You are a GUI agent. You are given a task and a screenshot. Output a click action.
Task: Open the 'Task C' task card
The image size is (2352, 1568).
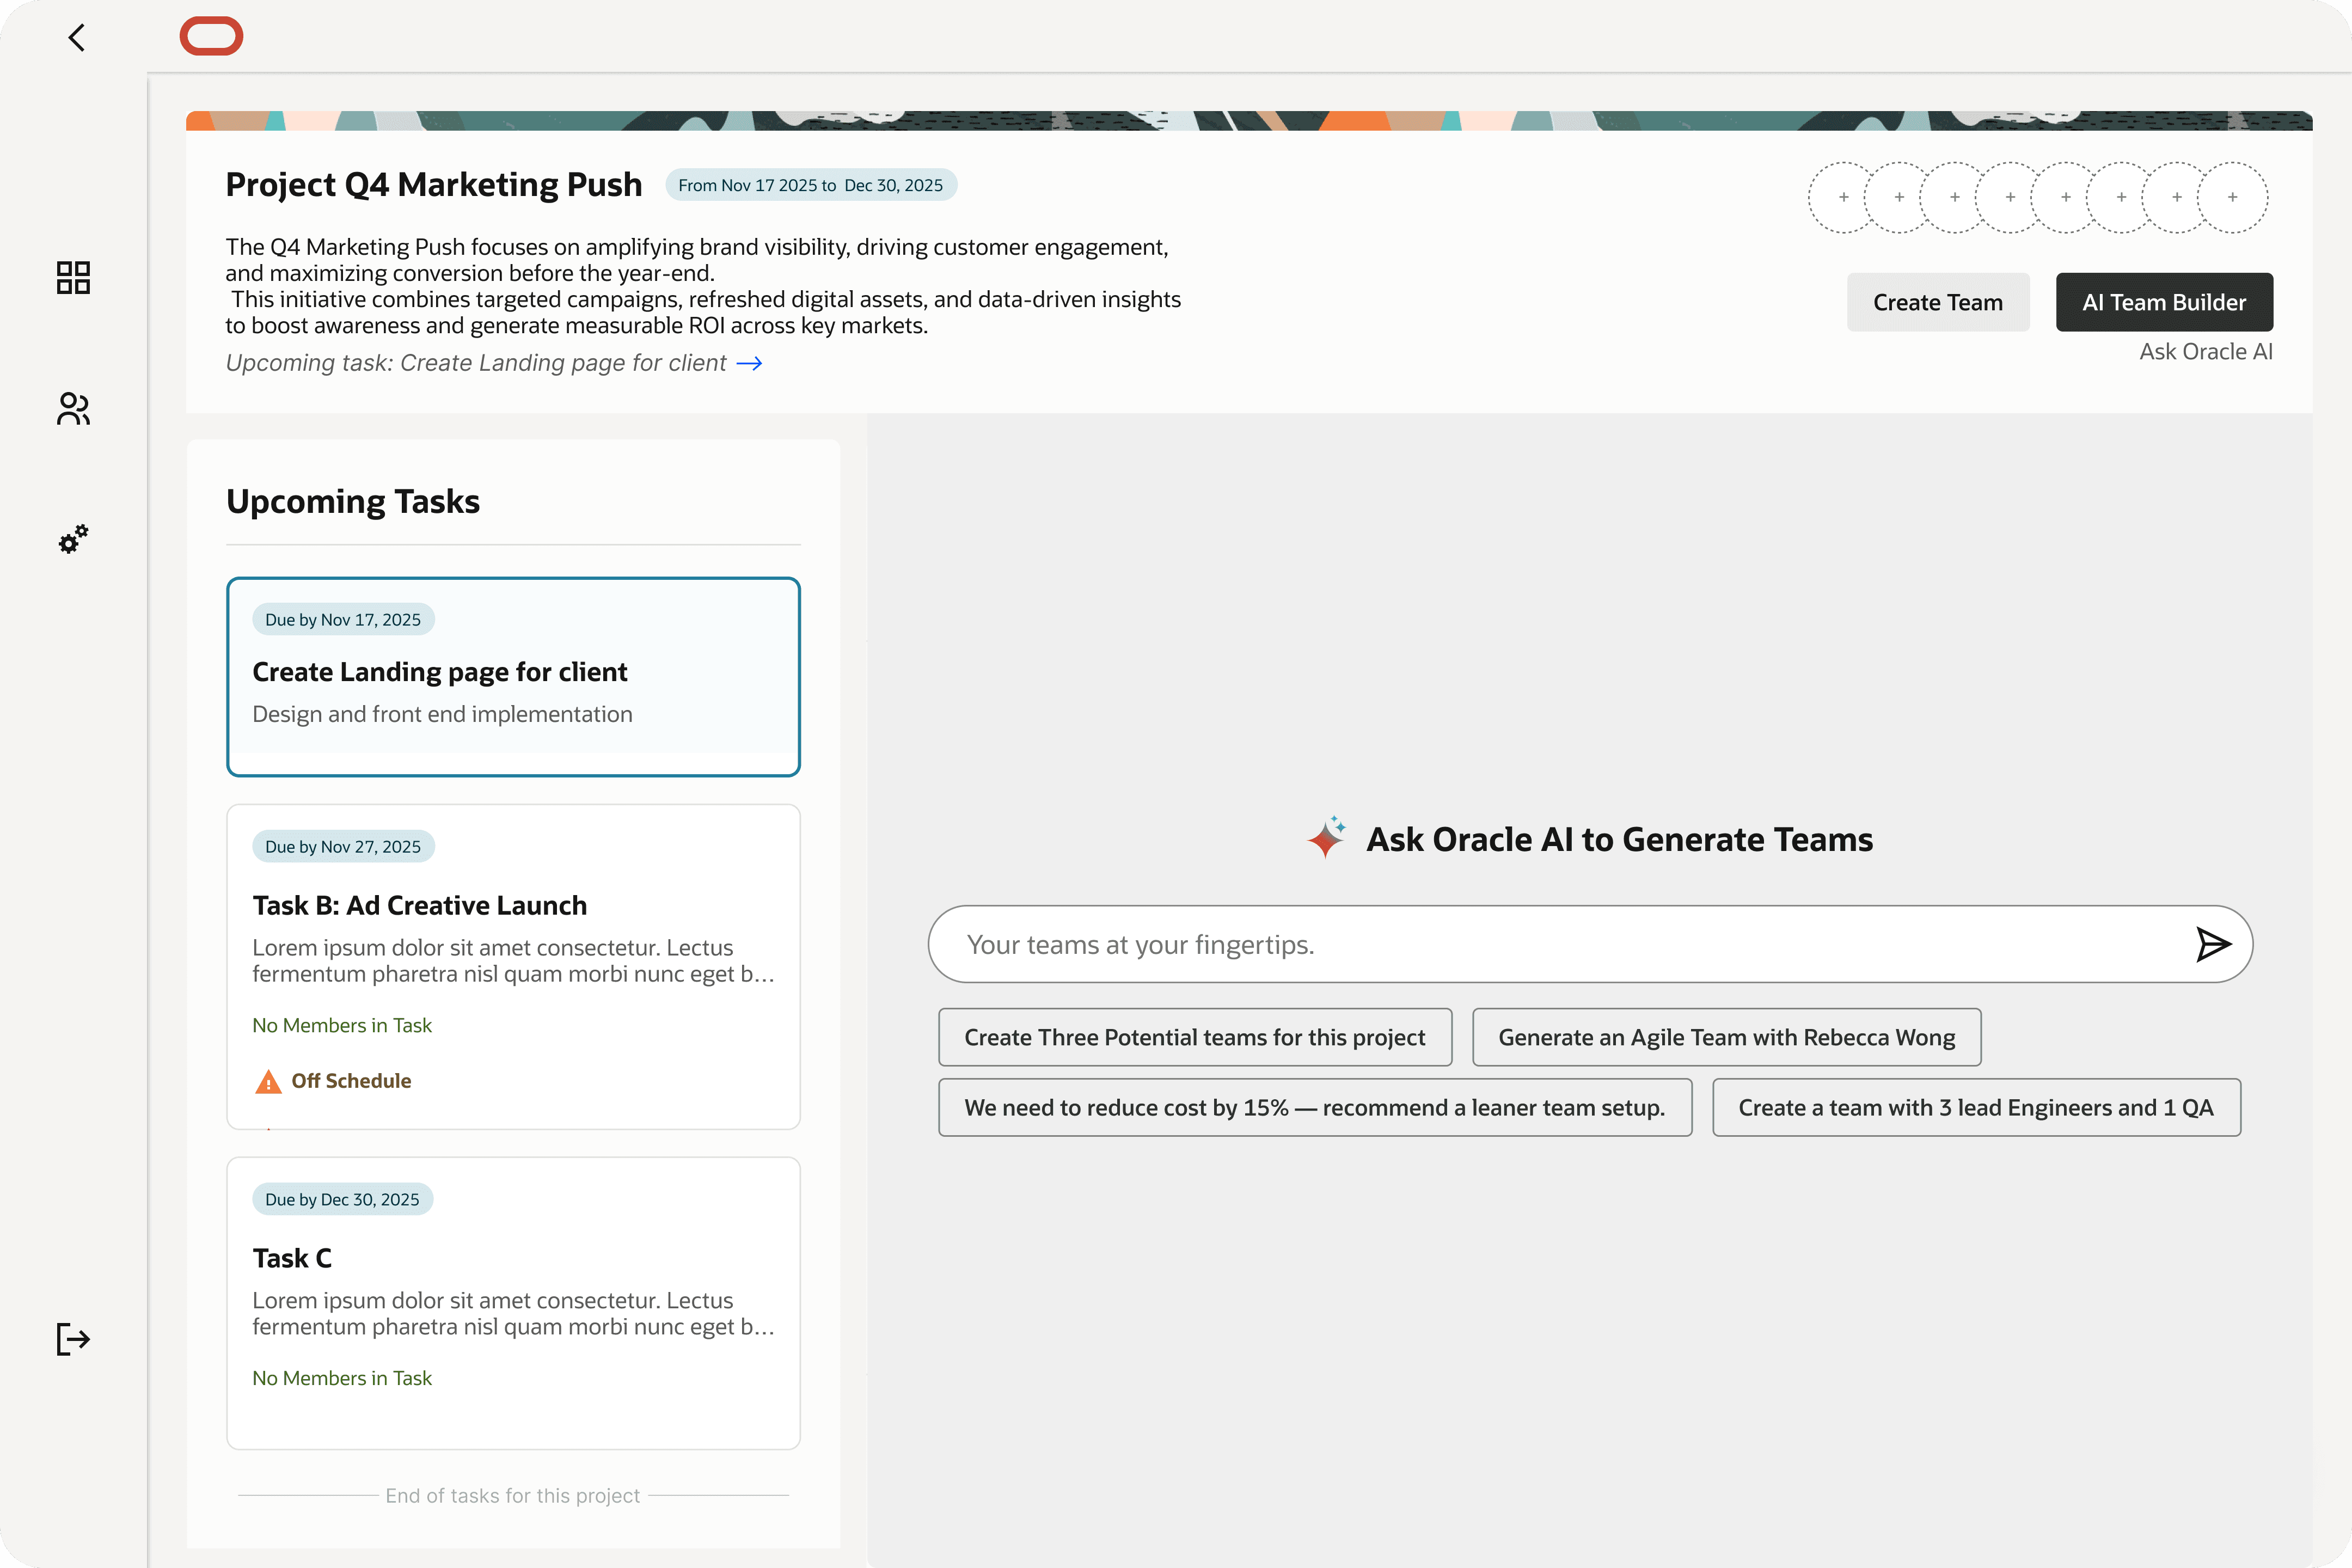[513, 1302]
